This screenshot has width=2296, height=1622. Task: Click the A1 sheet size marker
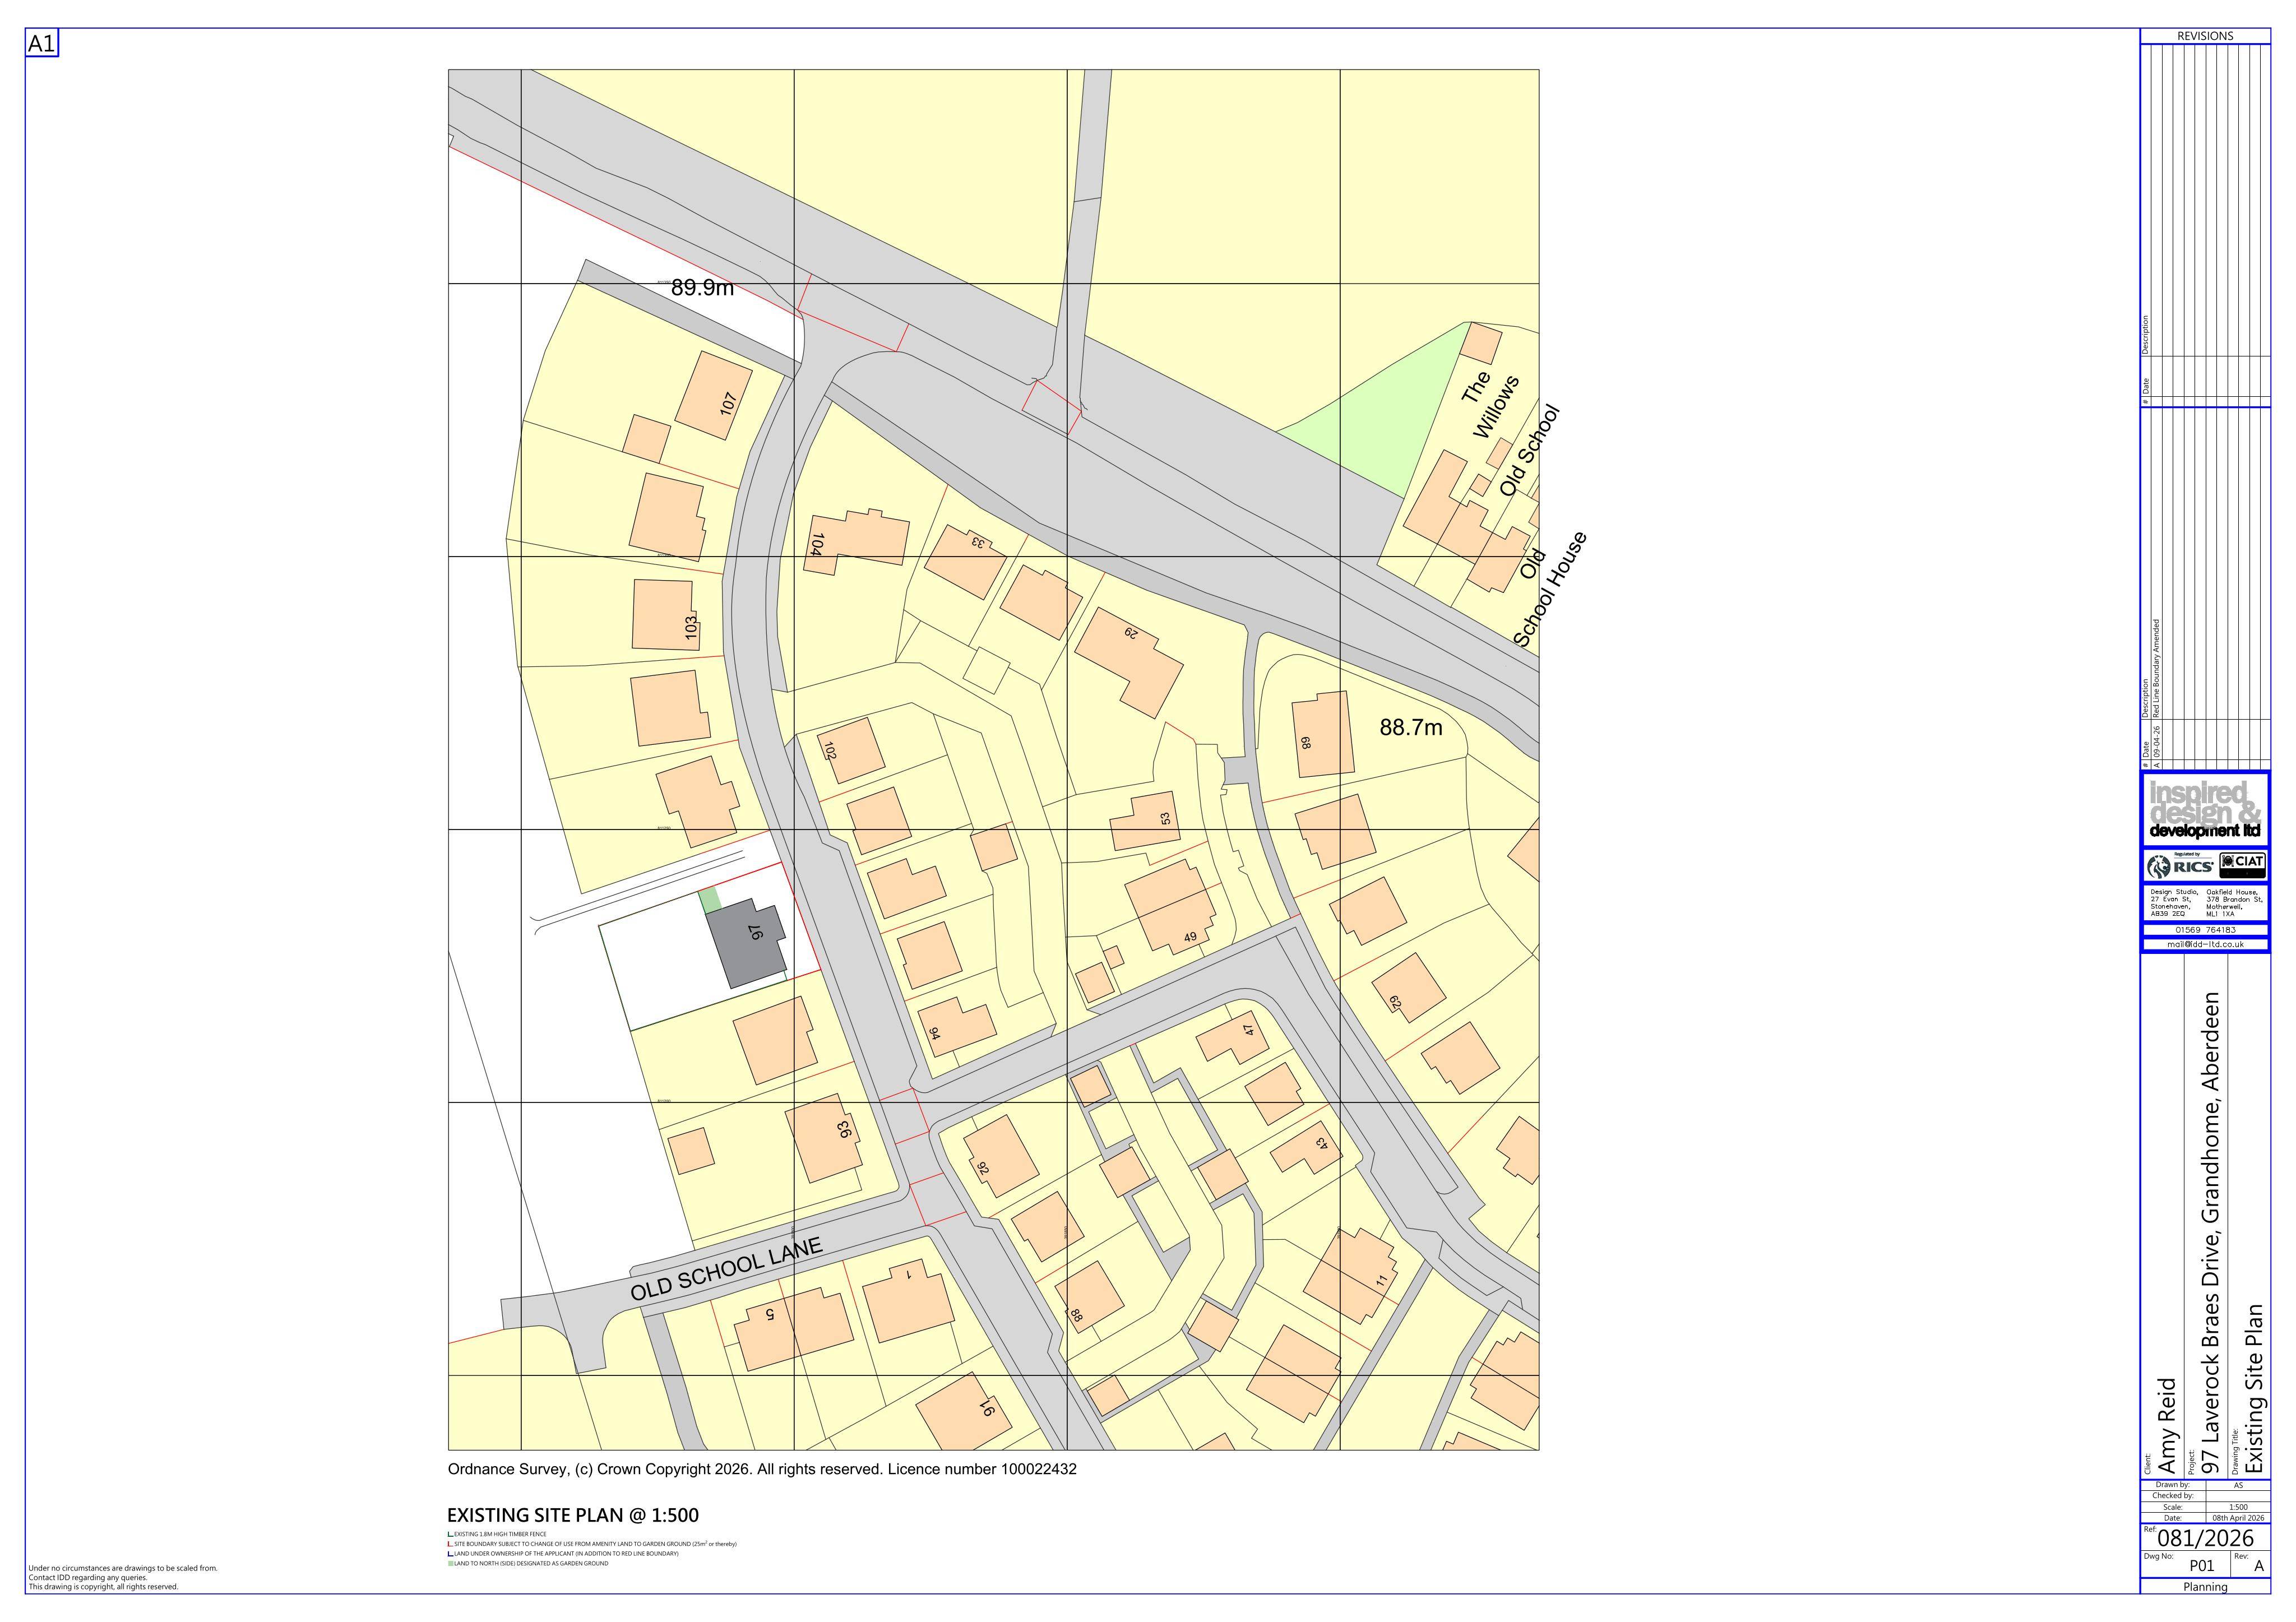point(42,44)
